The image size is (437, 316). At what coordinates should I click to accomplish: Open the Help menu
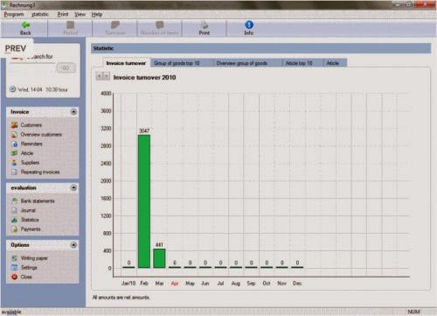97,14
